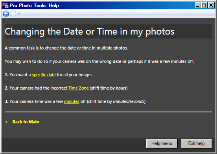Open the 'specific date' link
Viewport: 217px width, 154px height.
44,75
